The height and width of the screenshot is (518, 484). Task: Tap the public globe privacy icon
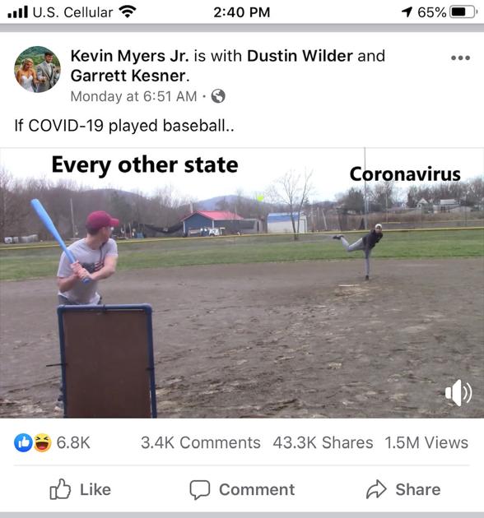pos(218,96)
